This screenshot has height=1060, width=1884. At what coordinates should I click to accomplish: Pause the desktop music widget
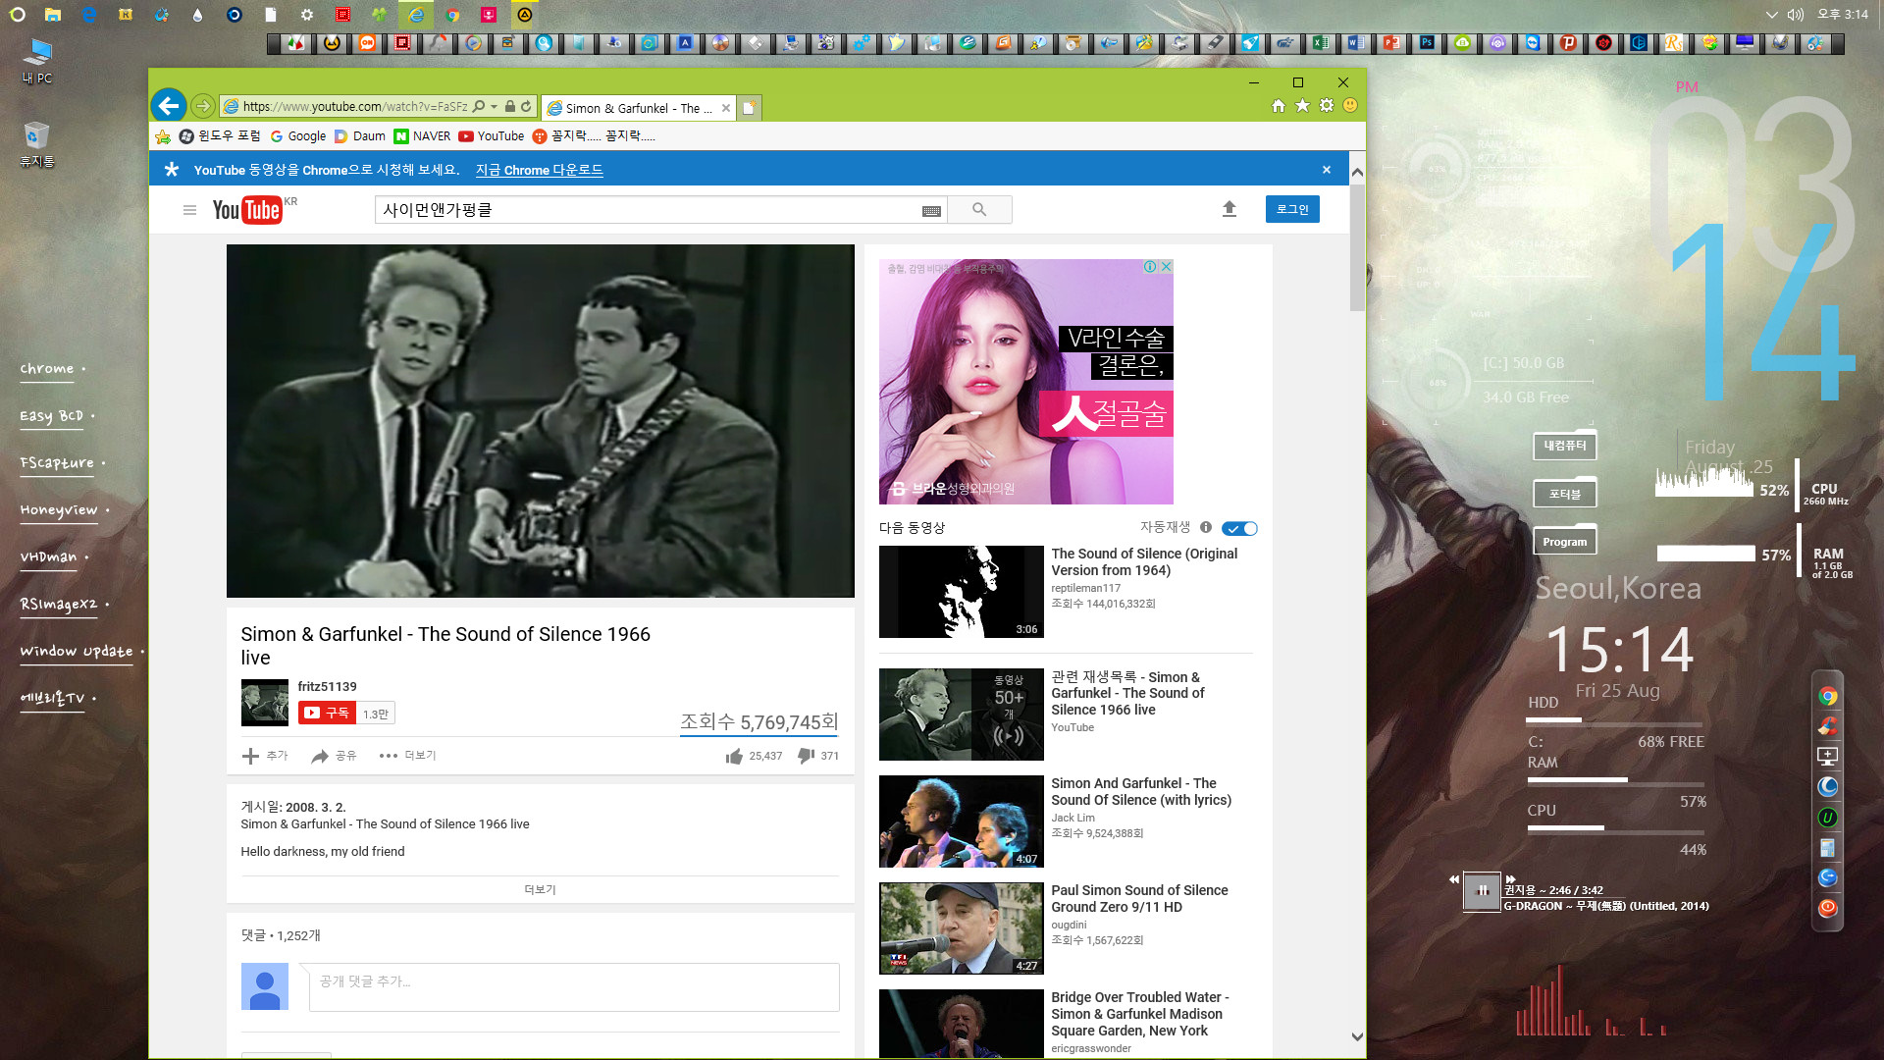point(1483,891)
